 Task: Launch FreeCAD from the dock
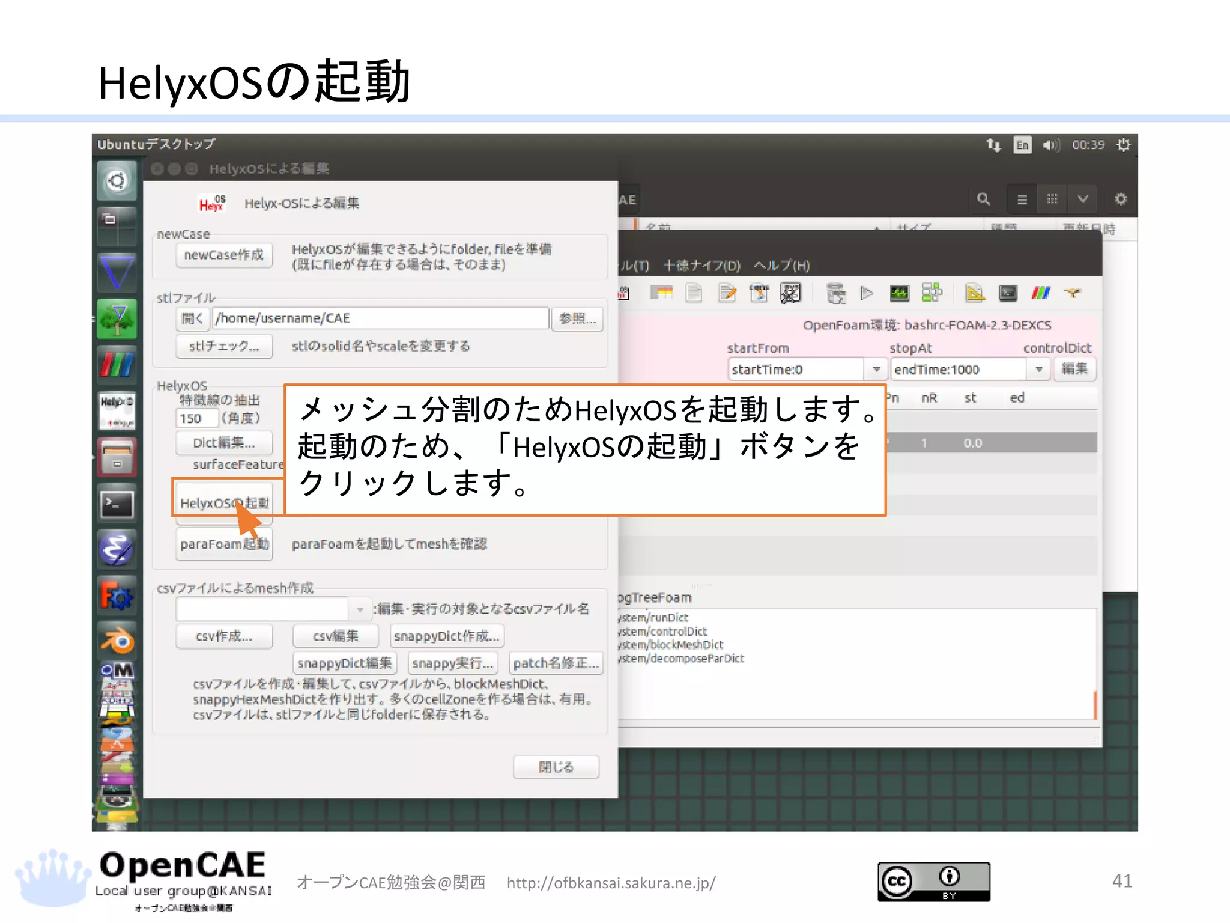pyautogui.click(x=117, y=596)
